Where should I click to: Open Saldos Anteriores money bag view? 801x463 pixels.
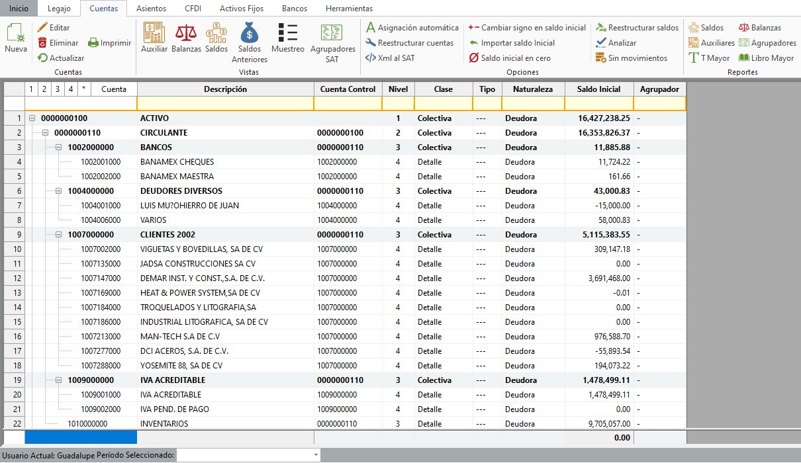click(250, 42)
